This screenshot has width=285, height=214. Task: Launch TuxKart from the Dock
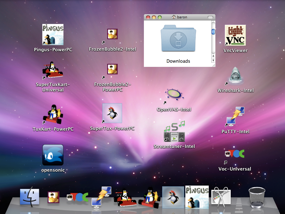point(149,197)
